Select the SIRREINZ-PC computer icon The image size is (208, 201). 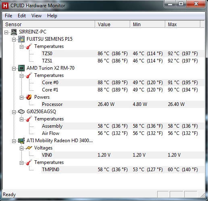(14, 32)
